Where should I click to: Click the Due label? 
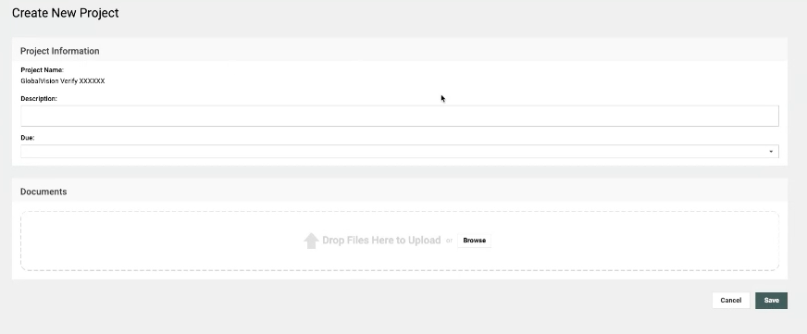pos(27,138)
